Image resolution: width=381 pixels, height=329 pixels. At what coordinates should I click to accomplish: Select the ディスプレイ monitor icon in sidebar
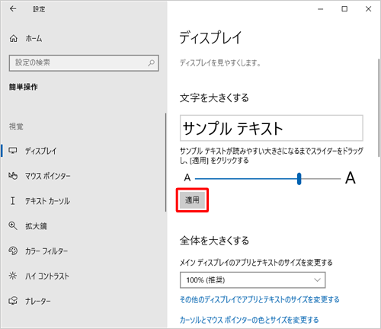coord(13,151)
